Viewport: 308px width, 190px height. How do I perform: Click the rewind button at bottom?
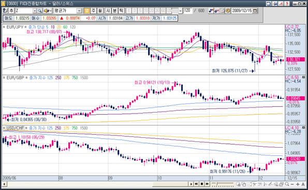point(196,184)
